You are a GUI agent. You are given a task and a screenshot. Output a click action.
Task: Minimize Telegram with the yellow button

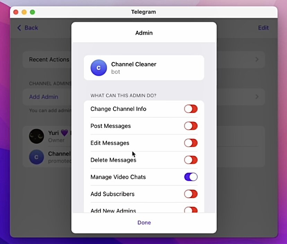[x=24, y=12]
